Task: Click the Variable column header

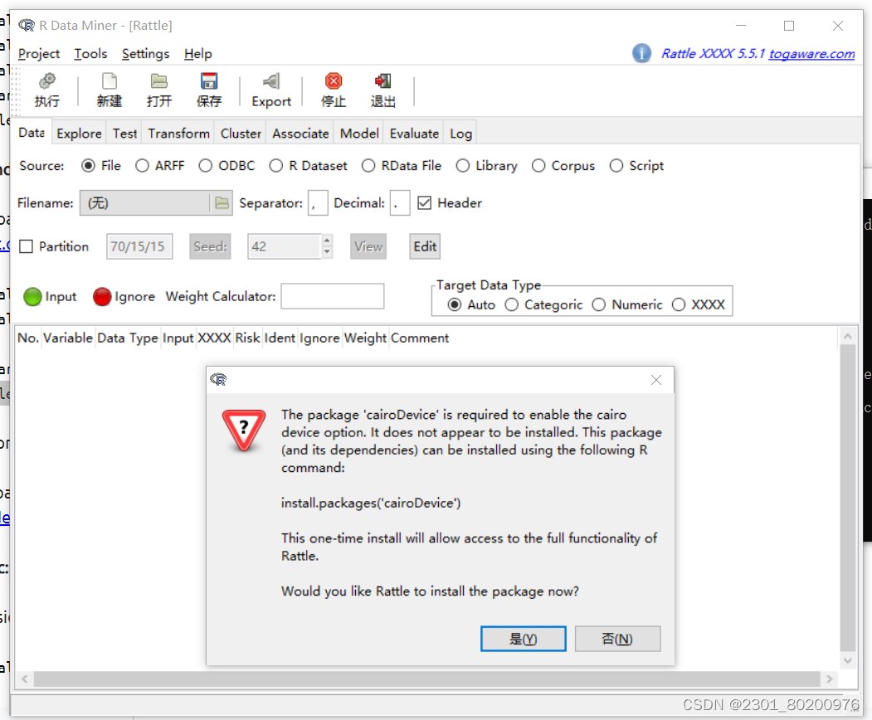Action: coord(68,338)
